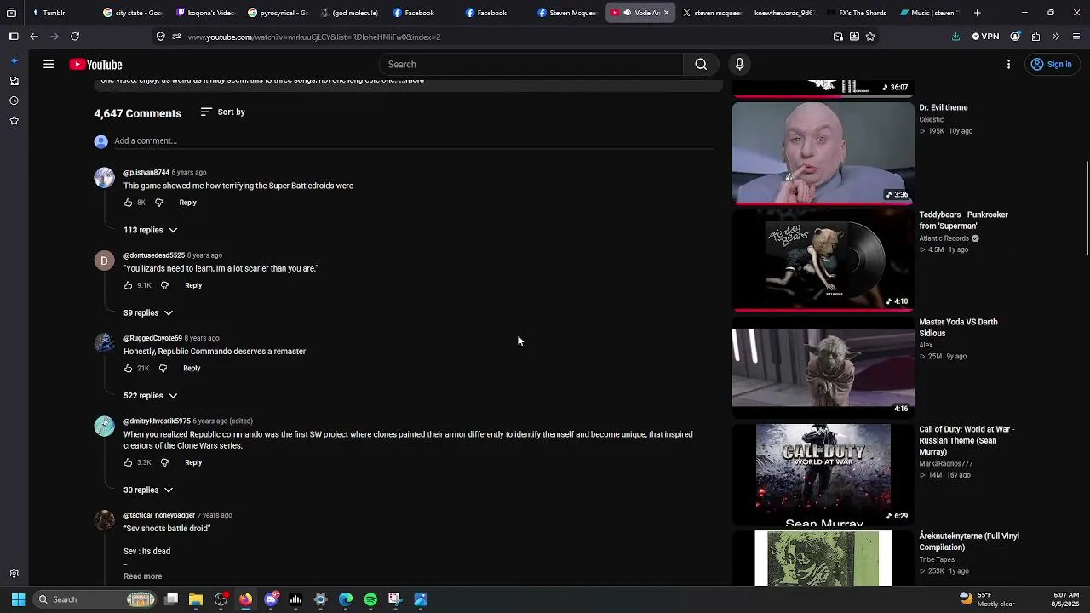Reload the page with the browser refresh icon

click(75, 37)
